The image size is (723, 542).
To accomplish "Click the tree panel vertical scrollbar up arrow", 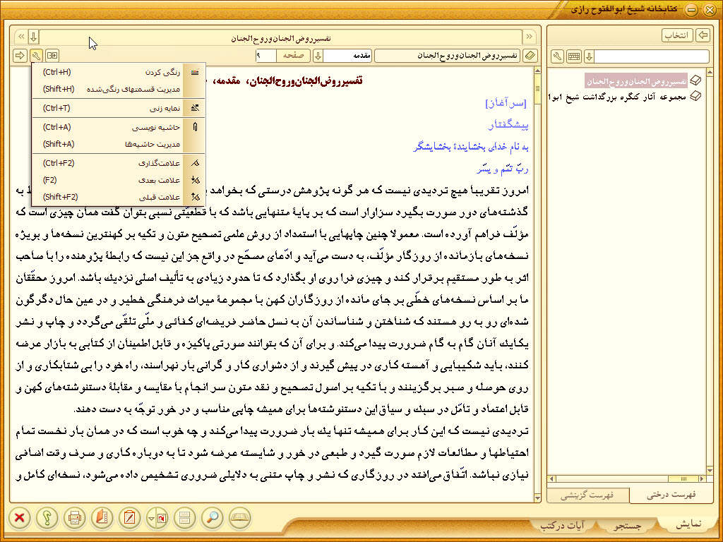I will tap(710, 71).
